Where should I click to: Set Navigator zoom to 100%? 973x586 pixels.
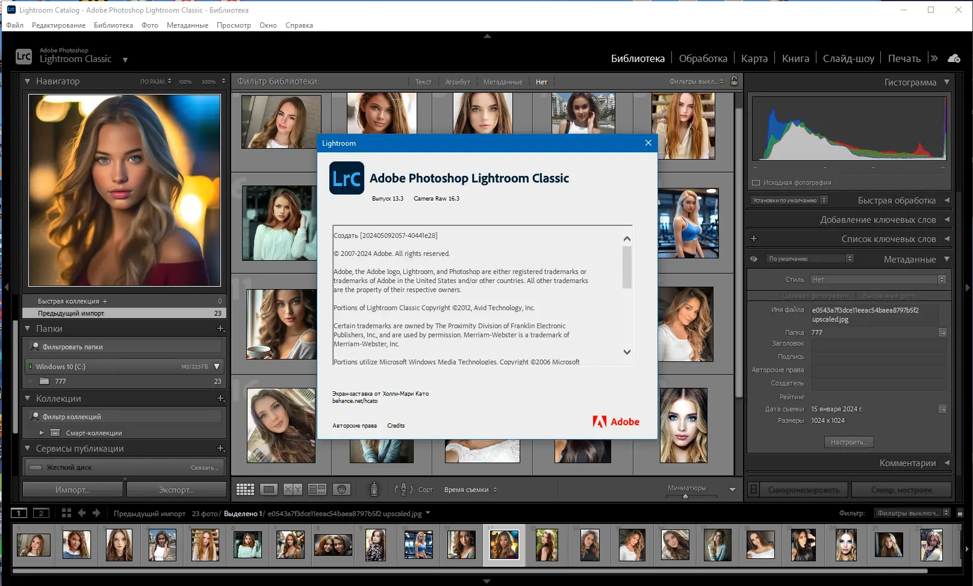tap(185, 81)
